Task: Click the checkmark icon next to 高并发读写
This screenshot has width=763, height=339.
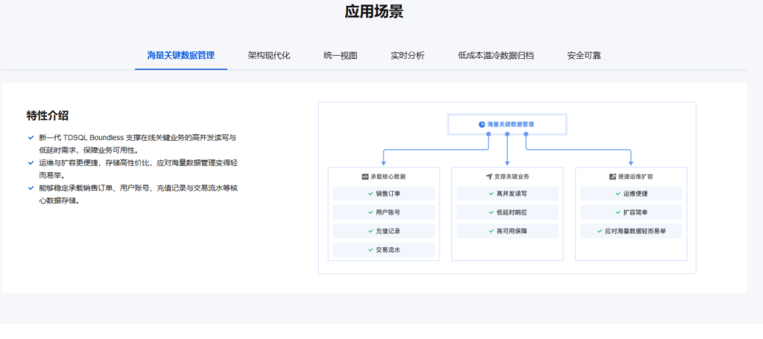Action: pyautogui.click(x=492, y=194)
